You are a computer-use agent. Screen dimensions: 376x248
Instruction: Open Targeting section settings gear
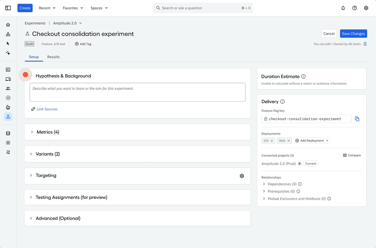click(x=242, y=176)
